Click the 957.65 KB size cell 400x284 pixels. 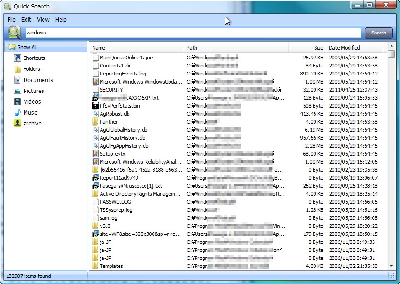coord(312,138)
